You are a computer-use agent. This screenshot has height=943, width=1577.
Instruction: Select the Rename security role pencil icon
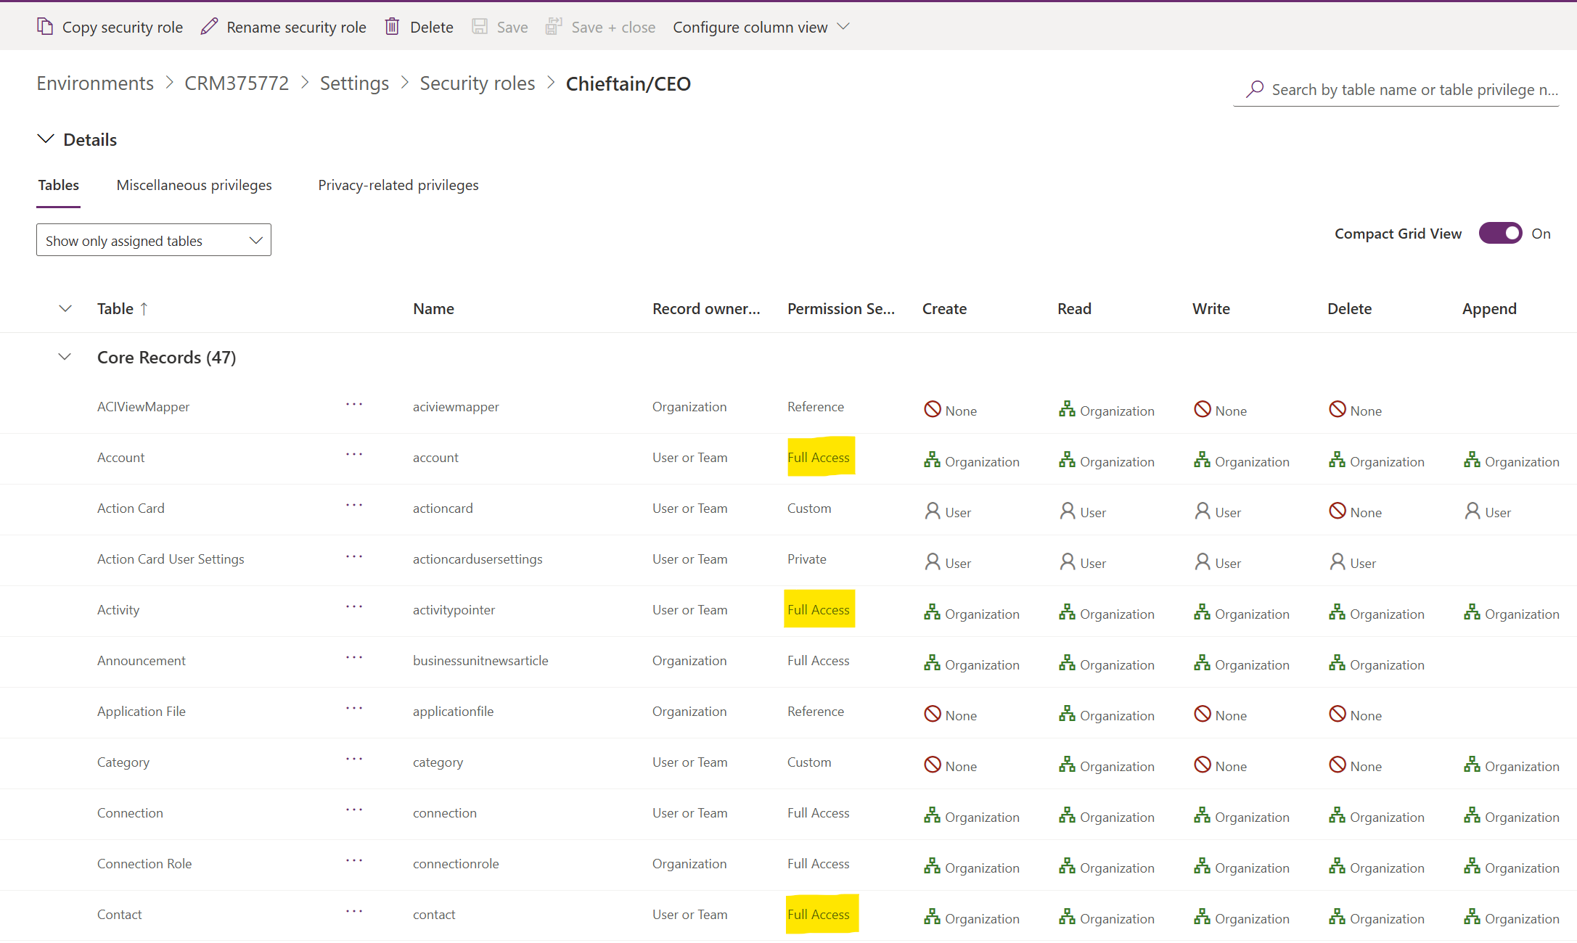pyautogui.click(x=209, y=26)
